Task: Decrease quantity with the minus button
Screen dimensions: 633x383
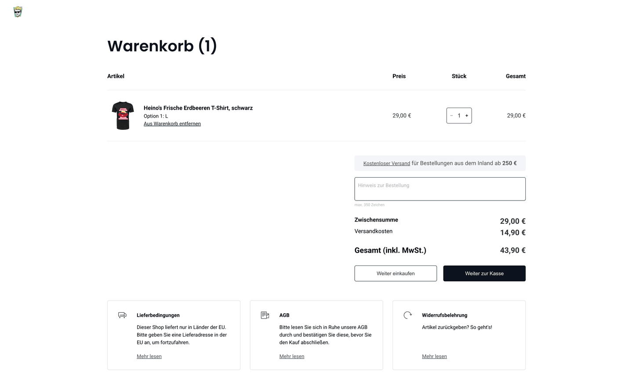Action: tap(451, 116)
